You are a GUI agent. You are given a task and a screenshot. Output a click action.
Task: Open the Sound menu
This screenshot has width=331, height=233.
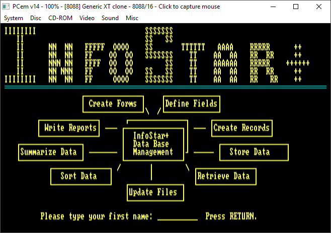click(x=110, y=18)
